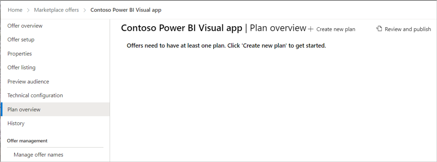This screenshot has width=437, height=162.
Task: Select the highlighted Plan overview item
Action: (55, 109)
